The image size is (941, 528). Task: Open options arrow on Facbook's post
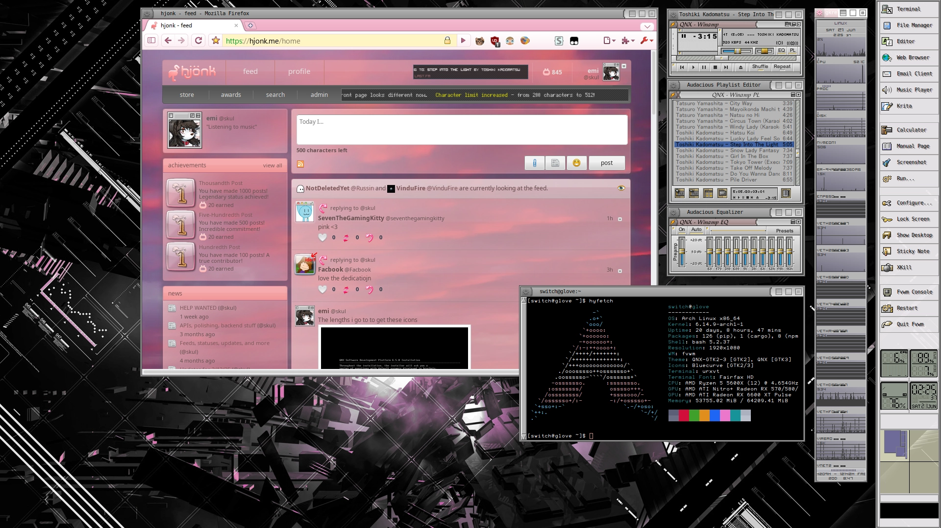click(620, 271)
